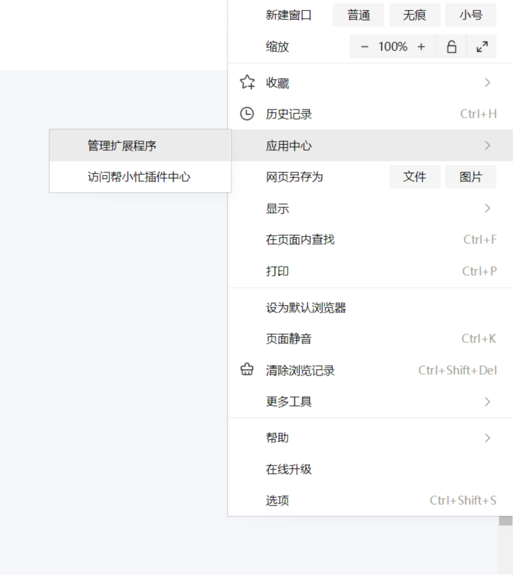The height and width of the screenshot is (575, 513).
Task: Open 更多工具 menu item
Action: pyautogui.click(x=370, y=402)
